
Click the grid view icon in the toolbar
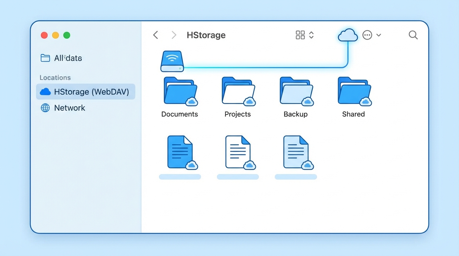[x=300, y=35]
